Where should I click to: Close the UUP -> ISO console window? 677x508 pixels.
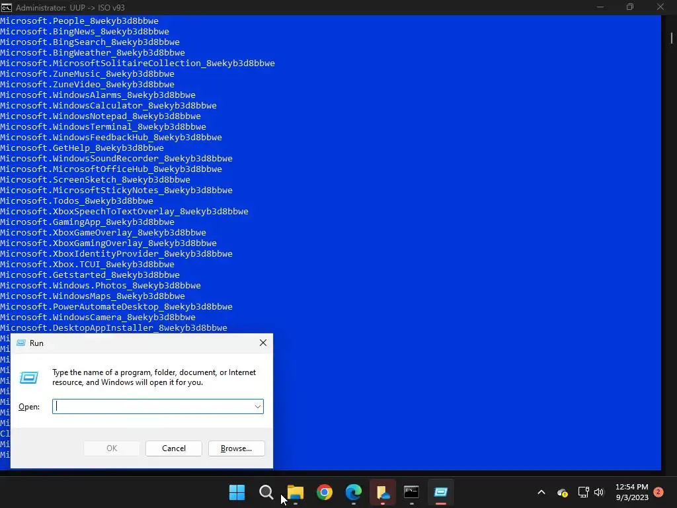point(660,7)
